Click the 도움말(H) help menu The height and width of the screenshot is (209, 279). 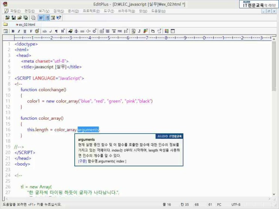[x=158, y=11]
